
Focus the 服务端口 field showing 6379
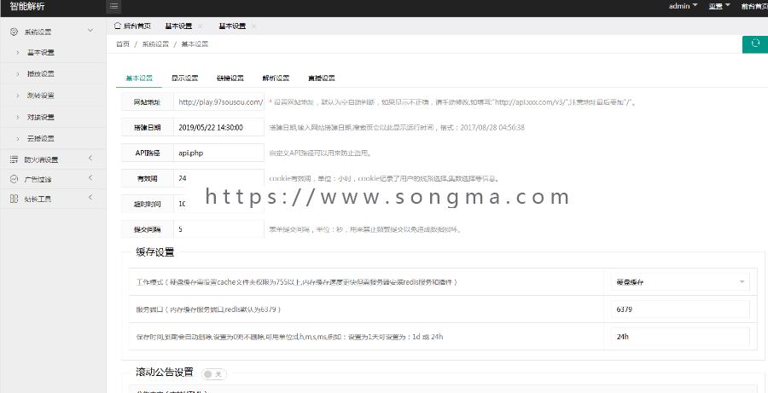coord(680,309)
